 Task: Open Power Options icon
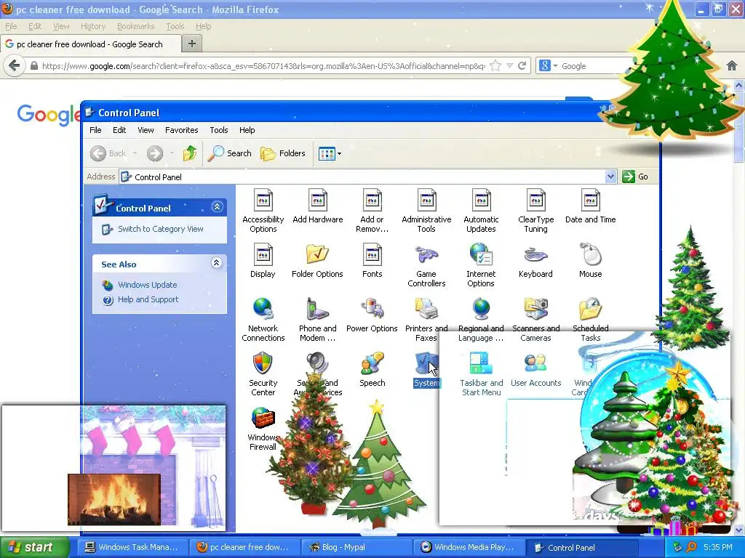click(x=372, y=315)
